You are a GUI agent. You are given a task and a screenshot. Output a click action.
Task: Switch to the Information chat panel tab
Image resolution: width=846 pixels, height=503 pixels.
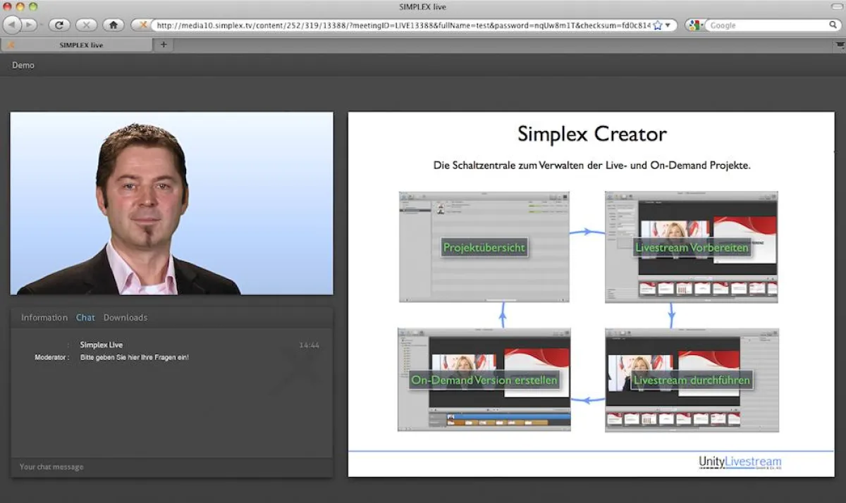click(x=44, y=317)
